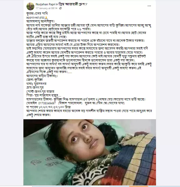
Task: Open the three-dot post options menu
Action: [x=149, y=6]
